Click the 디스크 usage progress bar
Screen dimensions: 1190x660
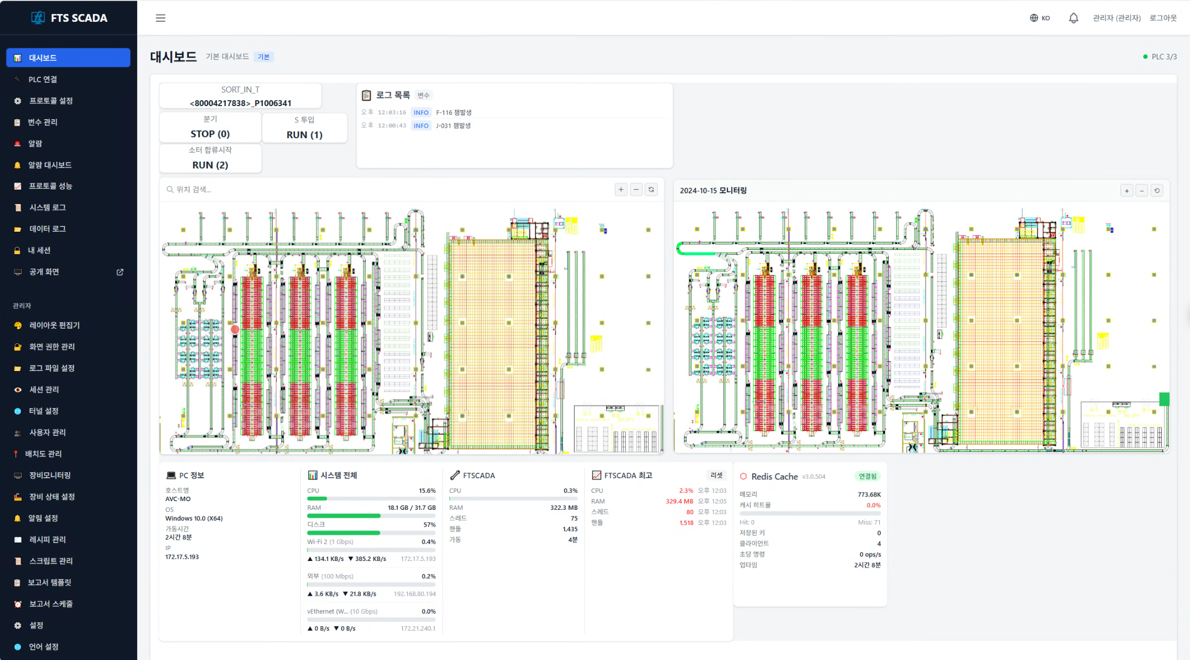(x=371, y=533)
